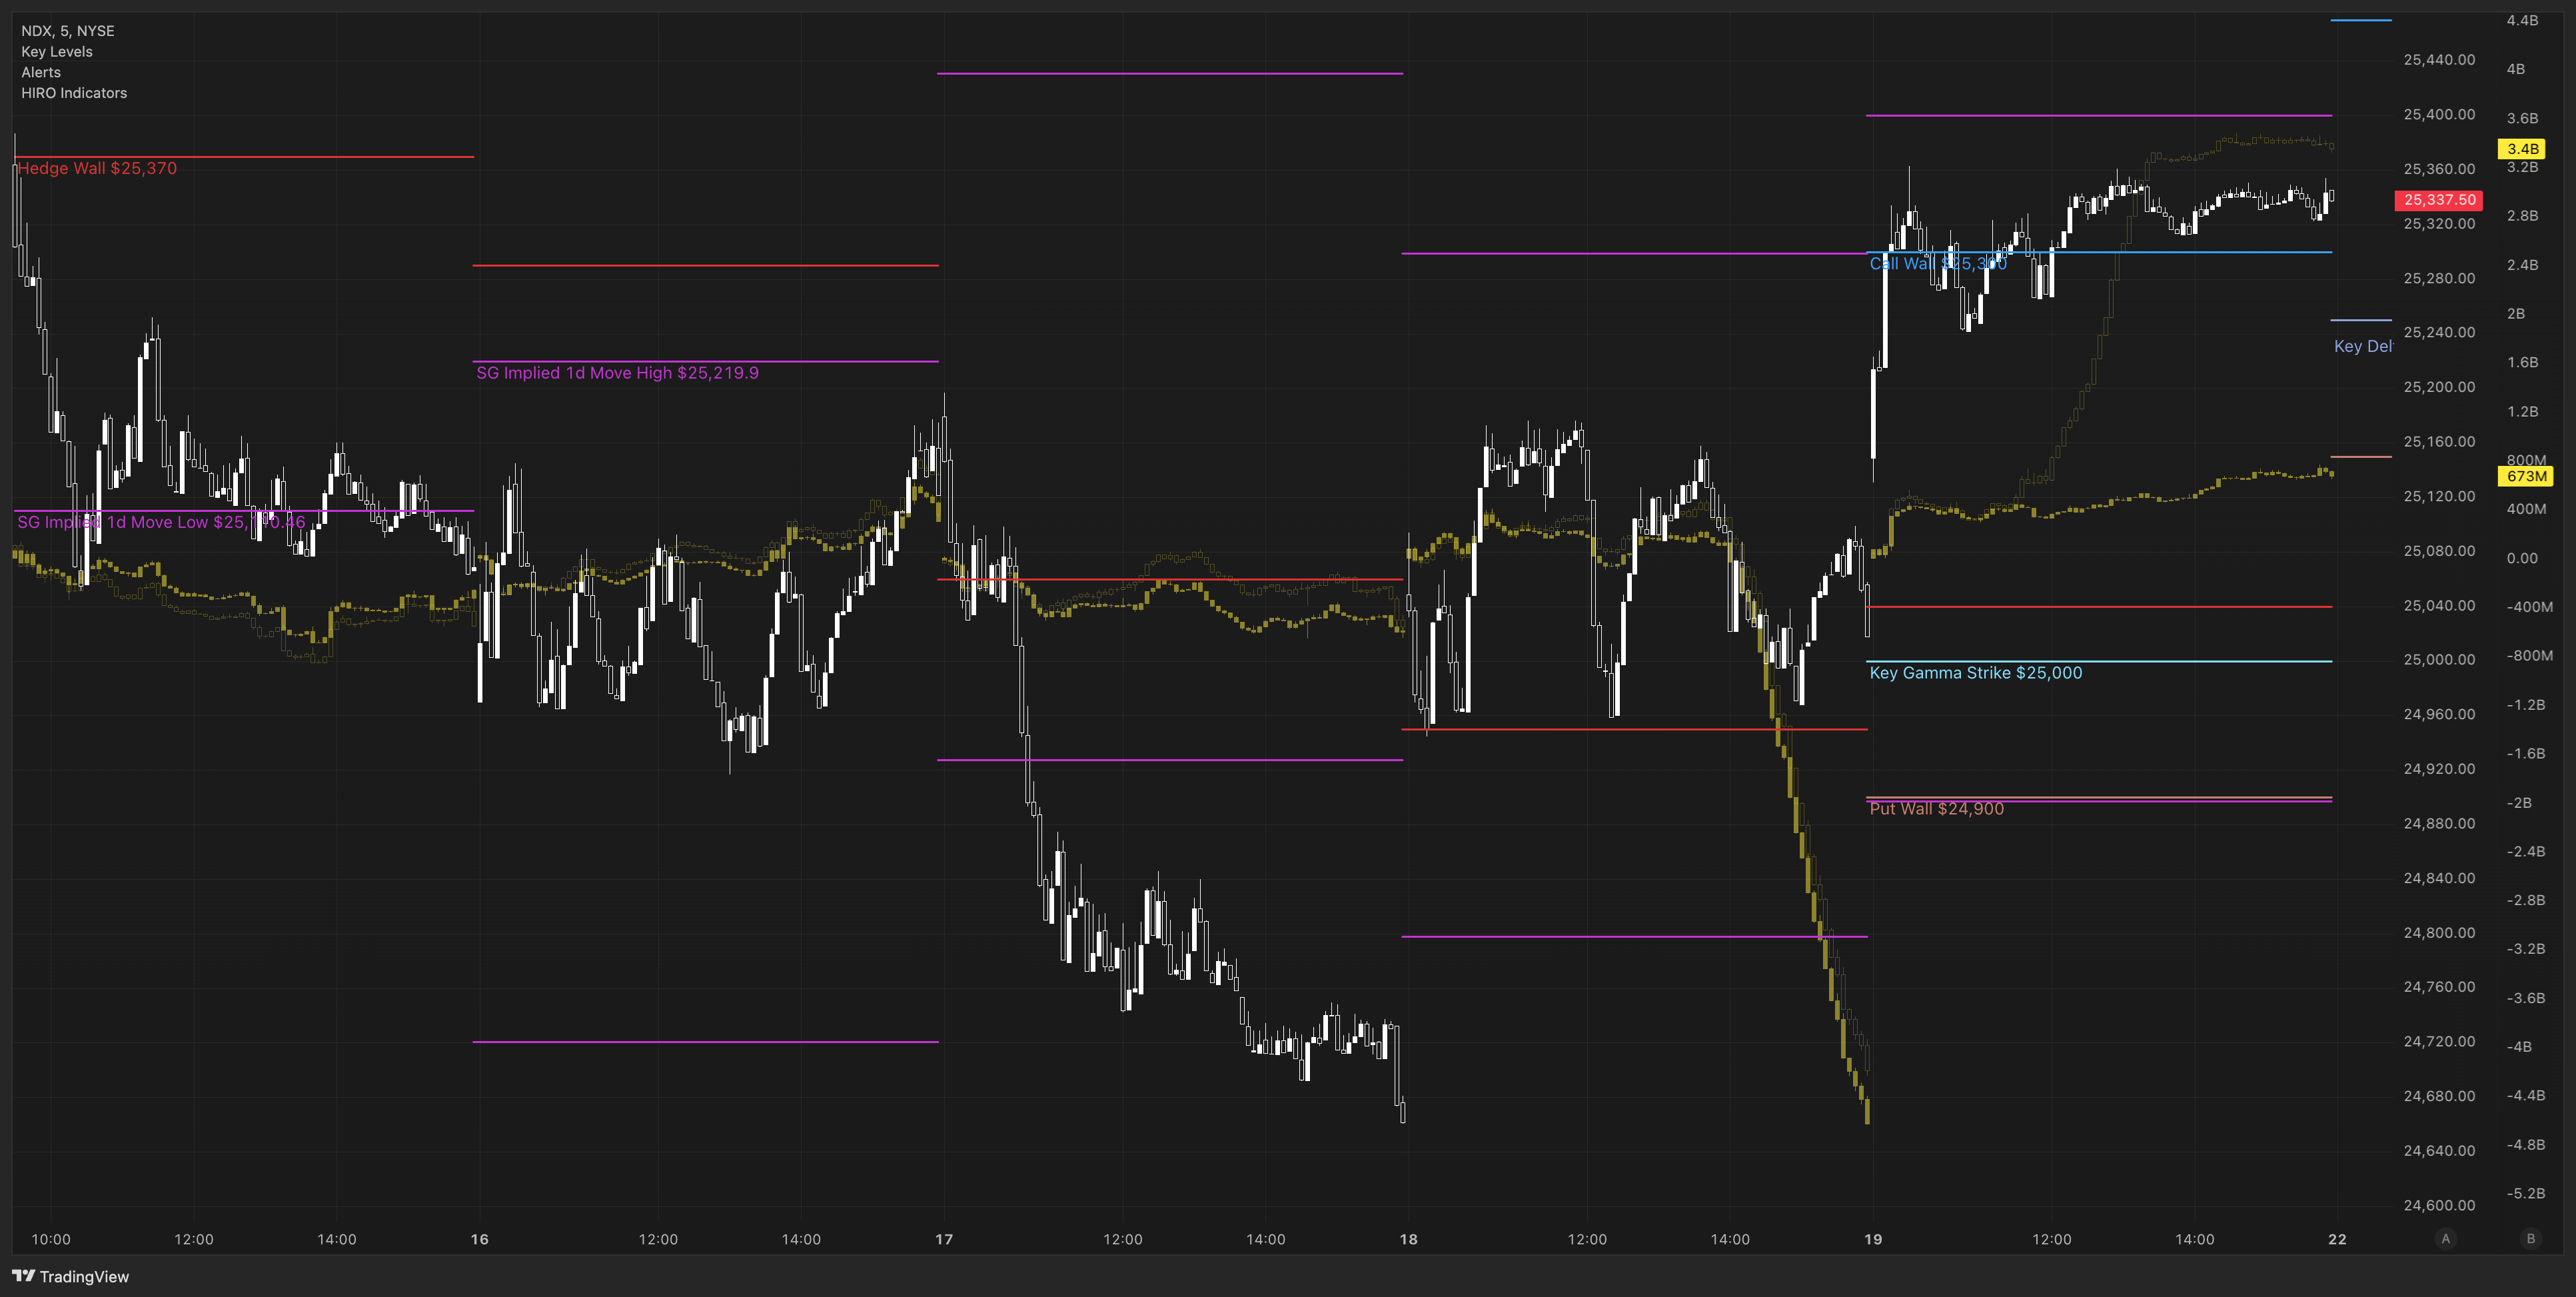Toggle the A auto-scale button

(2446, 1239)
